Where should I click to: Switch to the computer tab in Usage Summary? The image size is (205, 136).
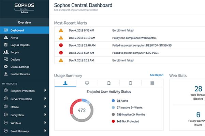pyautogui.click(x=87, y=83)
